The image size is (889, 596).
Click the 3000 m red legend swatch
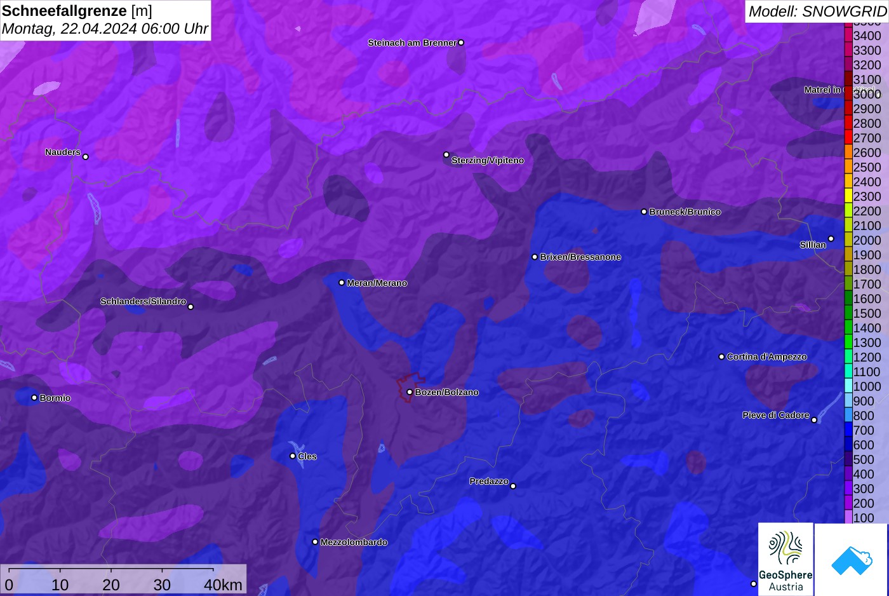click(x=848, y=94)
